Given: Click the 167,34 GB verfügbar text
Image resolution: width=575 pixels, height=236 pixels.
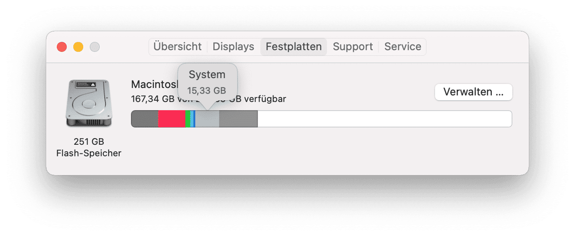Looking at the screenshot, I should (x=209, y=99).
